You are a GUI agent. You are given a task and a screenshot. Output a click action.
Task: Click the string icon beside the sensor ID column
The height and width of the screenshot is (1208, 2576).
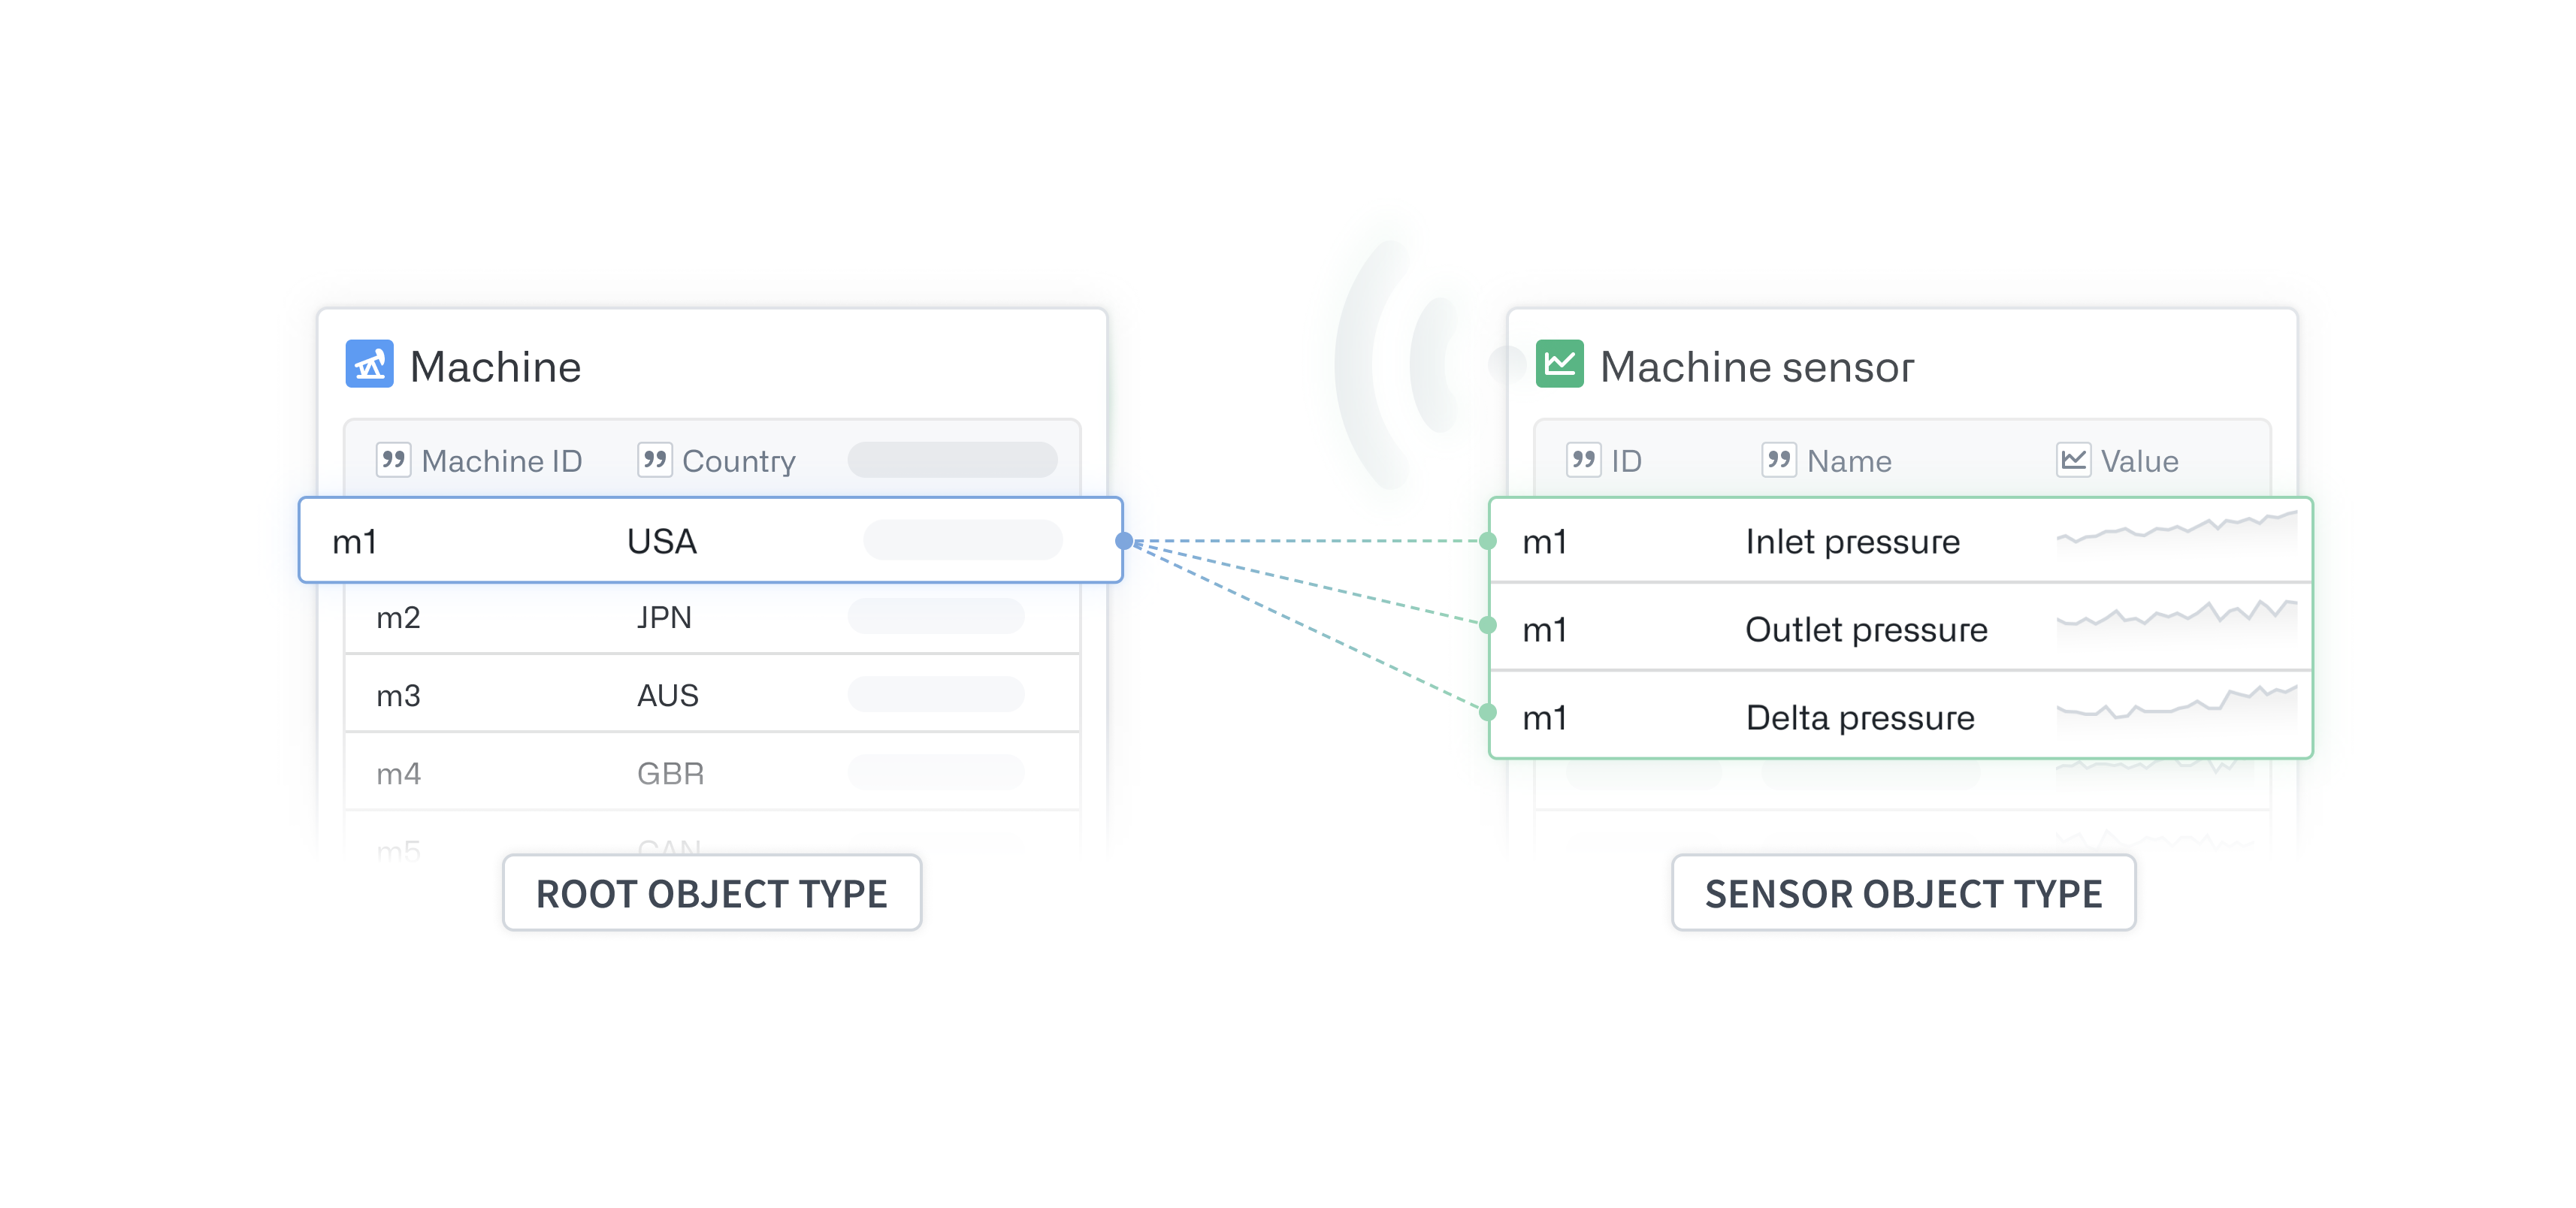1583,460
